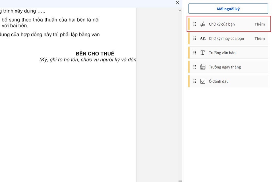Click the drag handle beside Chữ ký của bạn

click(195, 24)
